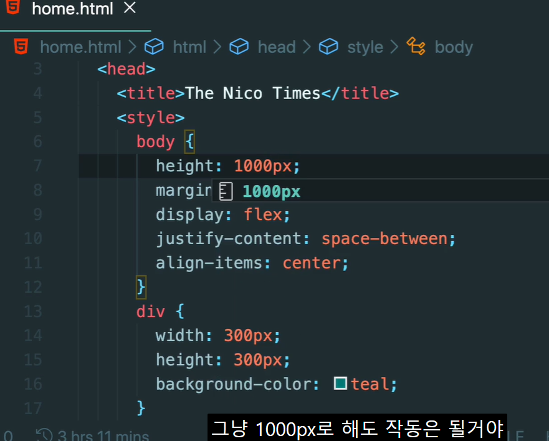
Task: Close the home.html editor tab
Action: click(130, 7)
